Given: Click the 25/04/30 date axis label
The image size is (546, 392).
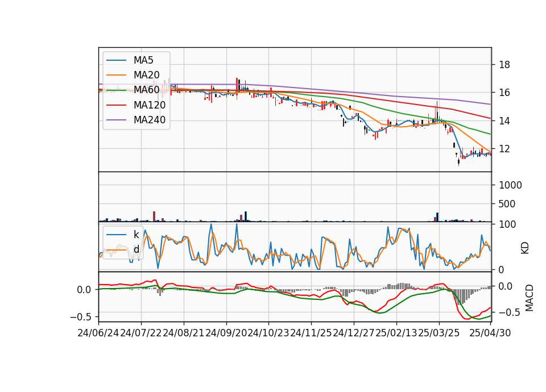Looking at the screenshot, I should [x=490, y=333].
